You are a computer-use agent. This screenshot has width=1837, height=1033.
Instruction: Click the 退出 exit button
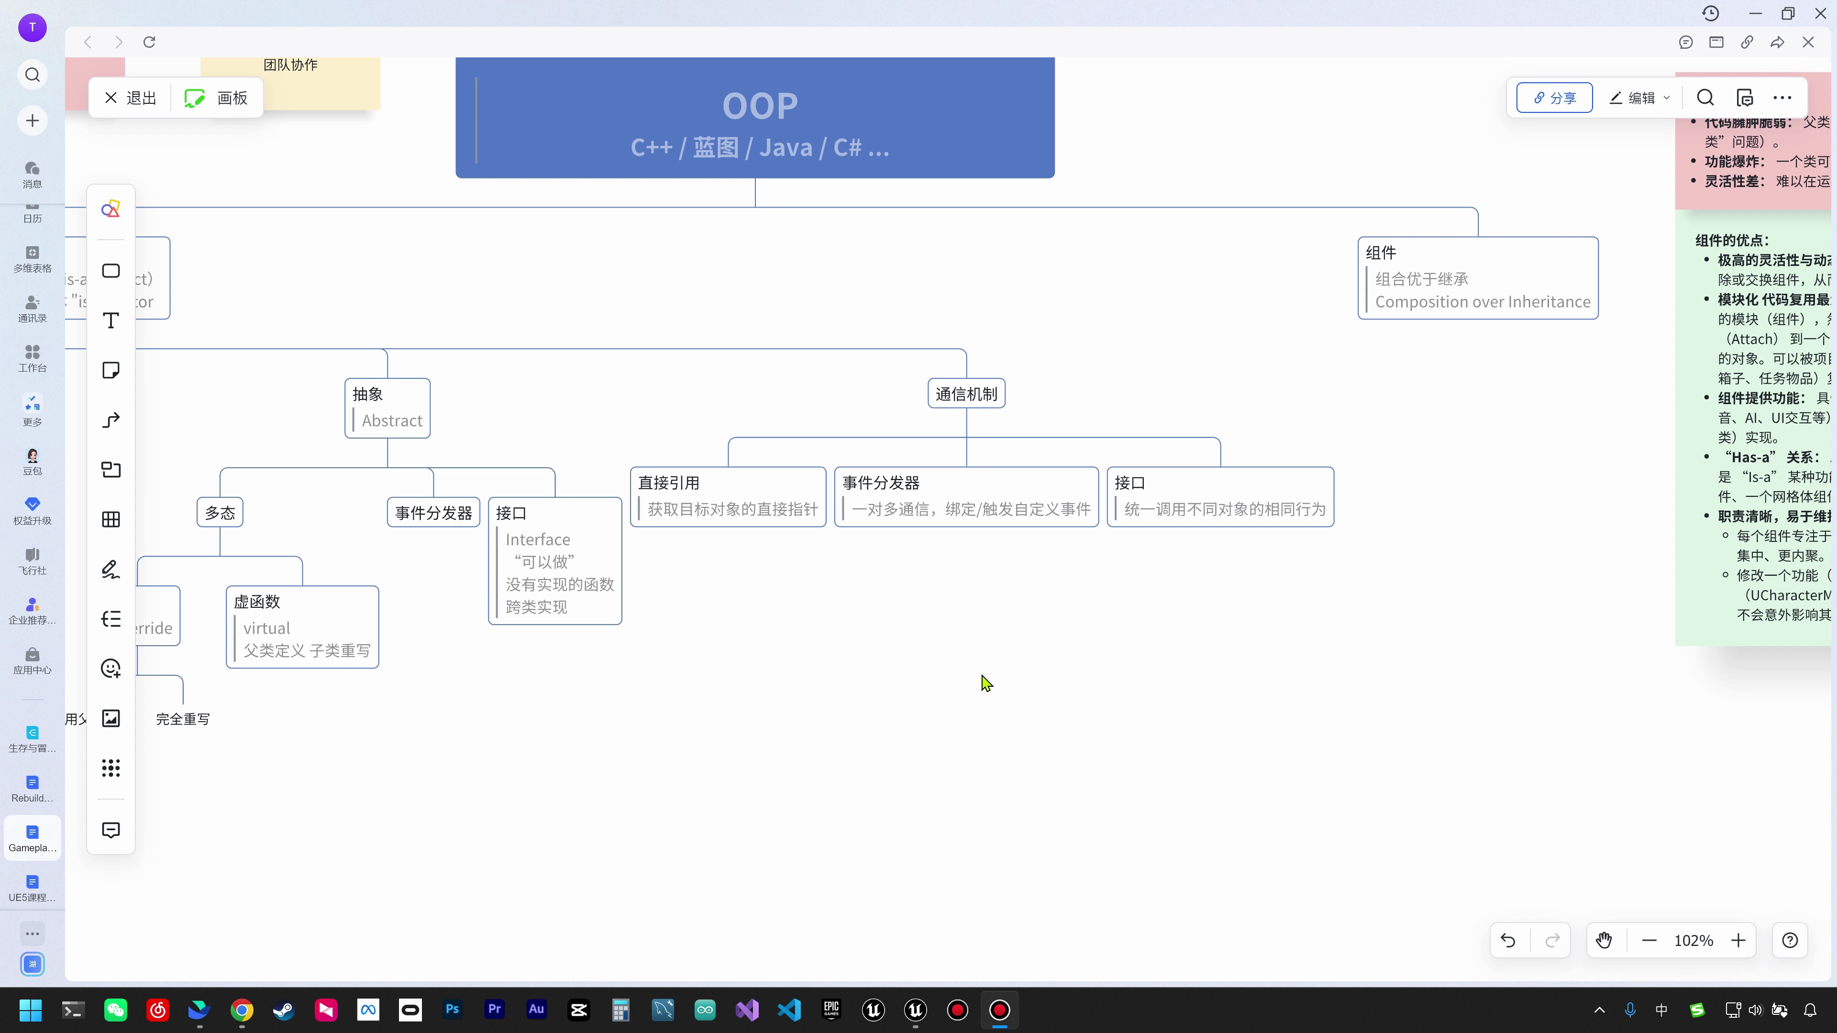(131, 98)
